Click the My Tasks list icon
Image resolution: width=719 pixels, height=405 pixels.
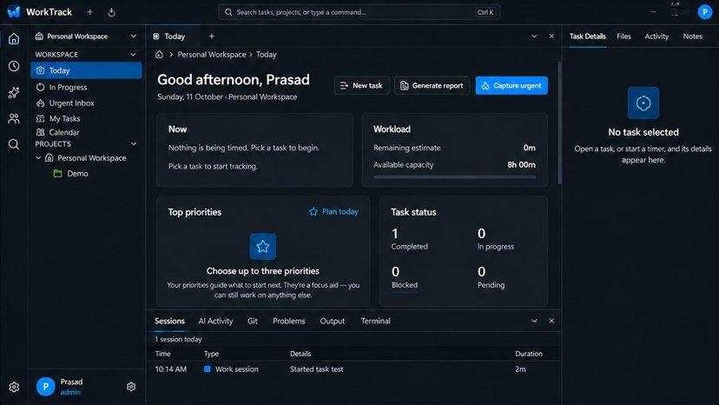tap(40, 118)
